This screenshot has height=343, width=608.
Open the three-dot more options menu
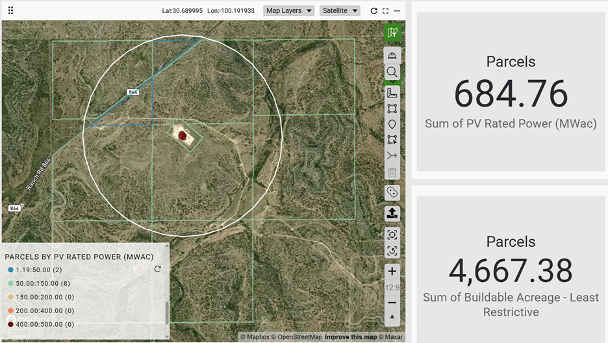397,11
